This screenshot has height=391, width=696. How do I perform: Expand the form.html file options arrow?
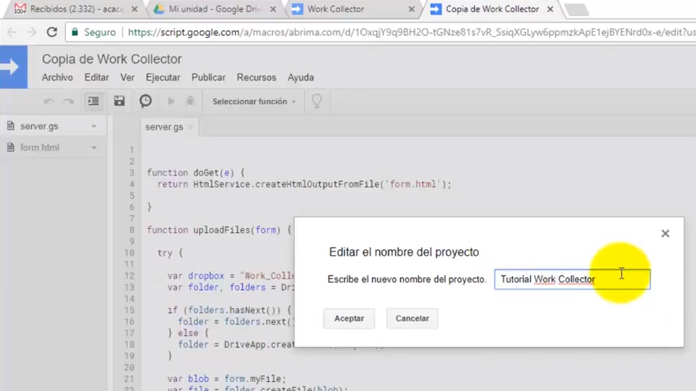[x=94, y=148]
